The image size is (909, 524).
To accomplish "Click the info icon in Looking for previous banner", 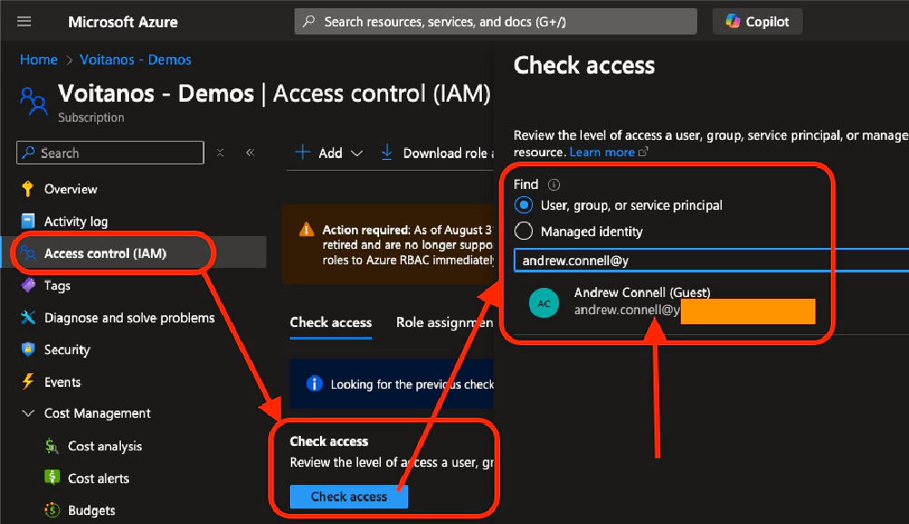I will tap(315, 384).
